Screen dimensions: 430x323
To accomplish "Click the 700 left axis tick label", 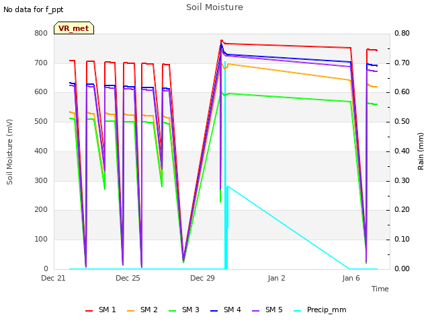I will tap(41, 63).
